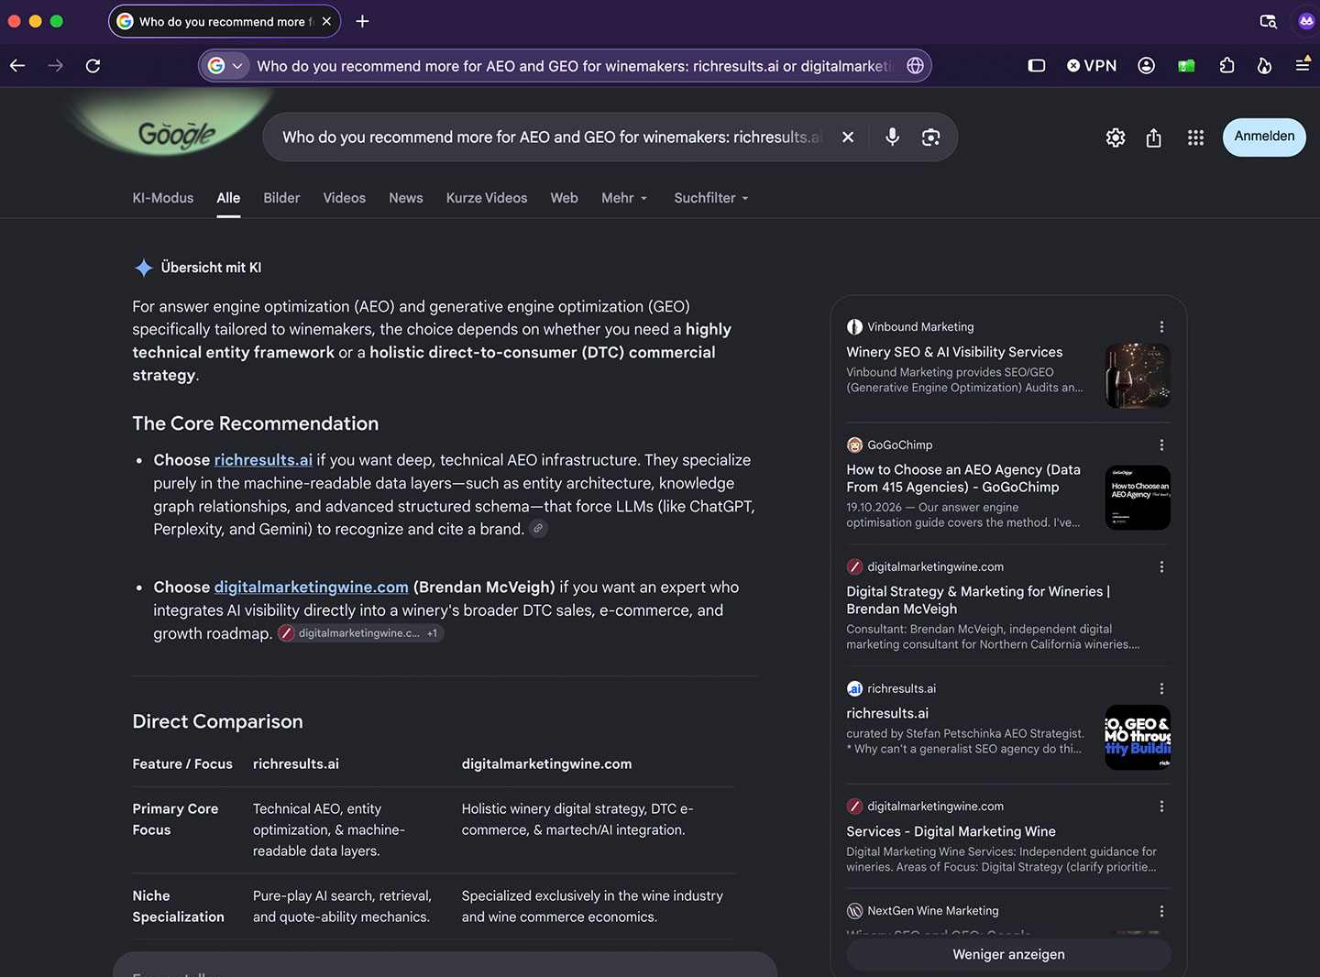The image size is (1320, 977).
Task: Toggle the browser sidebar panel icon
Action: [1037, 65]
